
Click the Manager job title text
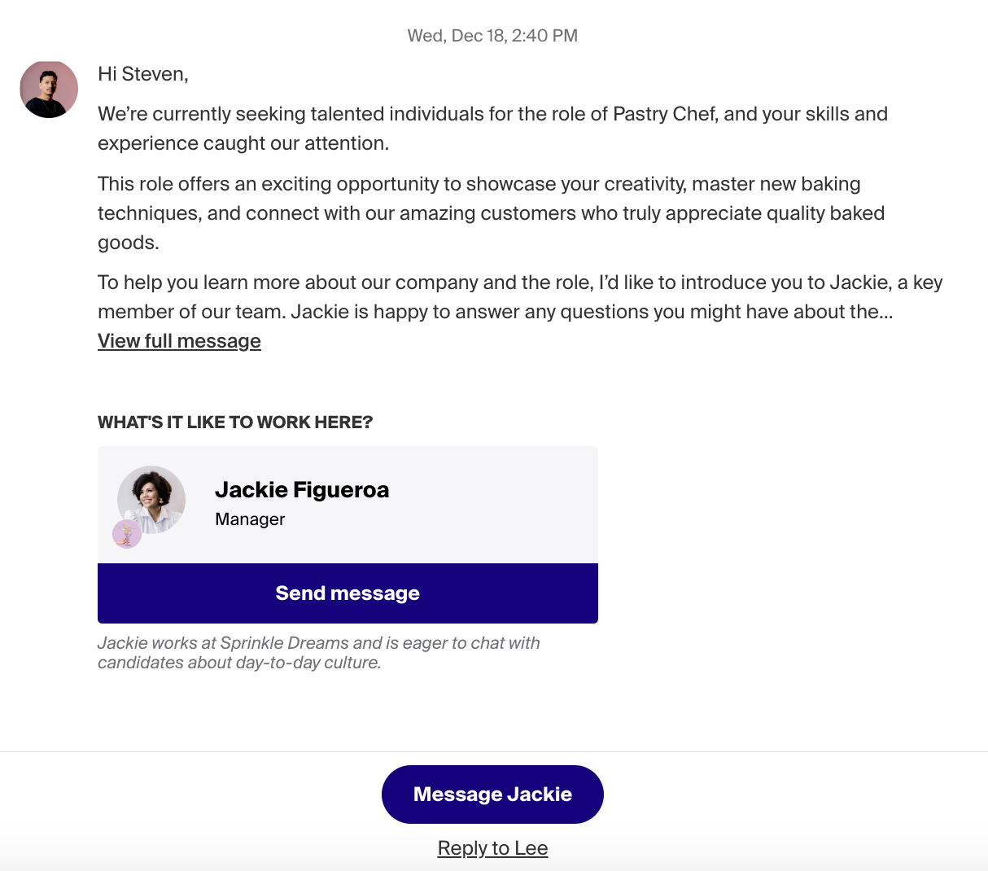tap(250, 519)
